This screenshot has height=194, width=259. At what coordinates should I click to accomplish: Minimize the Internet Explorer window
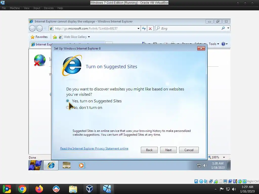point(209,21)
